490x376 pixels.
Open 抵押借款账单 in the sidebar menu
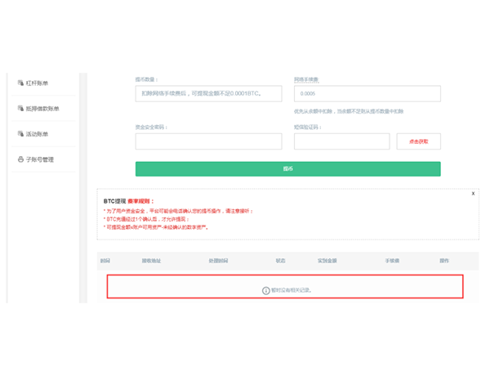[x=45, y=108]
